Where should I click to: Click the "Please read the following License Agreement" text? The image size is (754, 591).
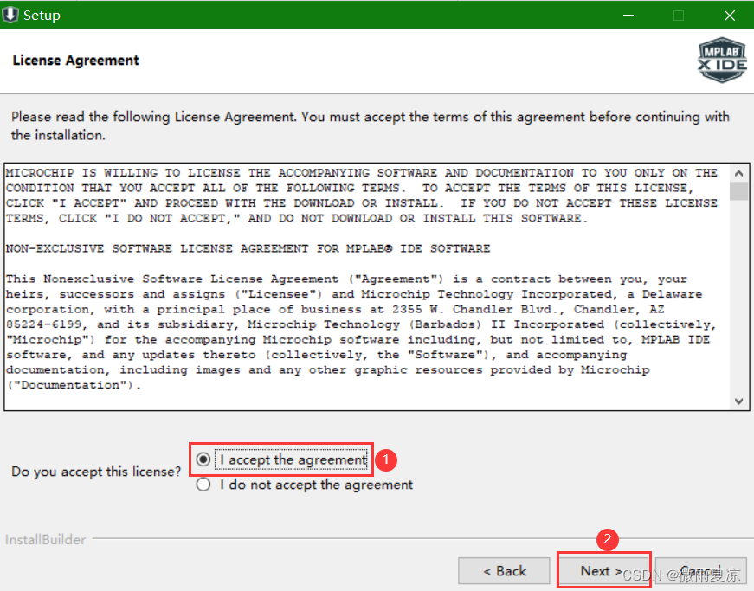point(371,125)
